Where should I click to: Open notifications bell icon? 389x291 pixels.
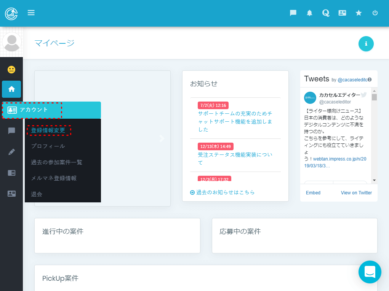click(309, 13)
